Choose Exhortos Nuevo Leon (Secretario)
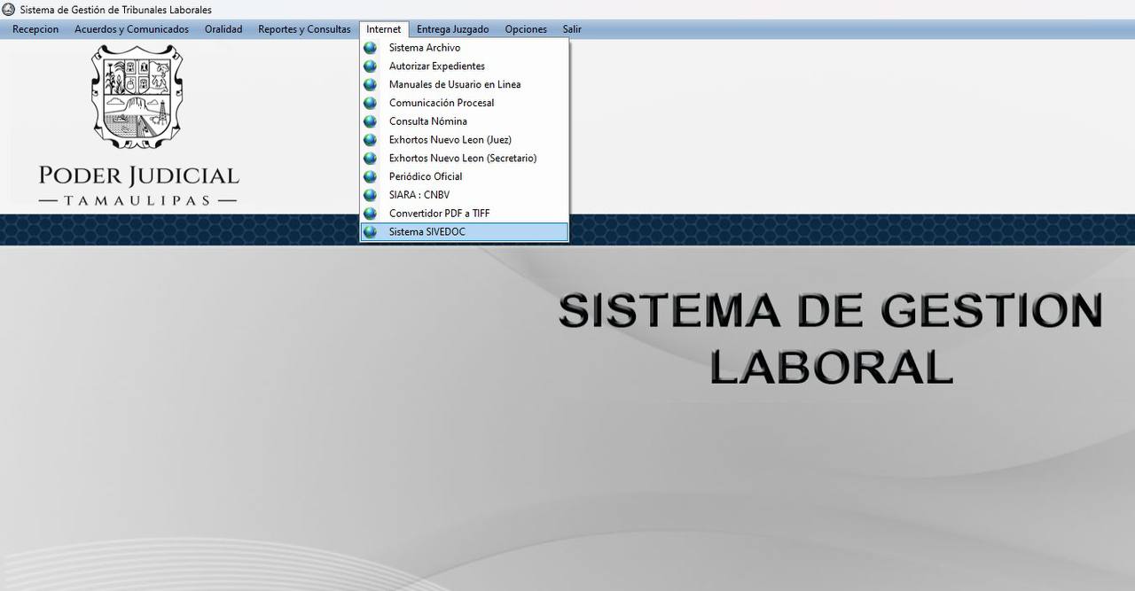Image resolution: width=1135 pixels, height=591 pixels. point(462,158)
